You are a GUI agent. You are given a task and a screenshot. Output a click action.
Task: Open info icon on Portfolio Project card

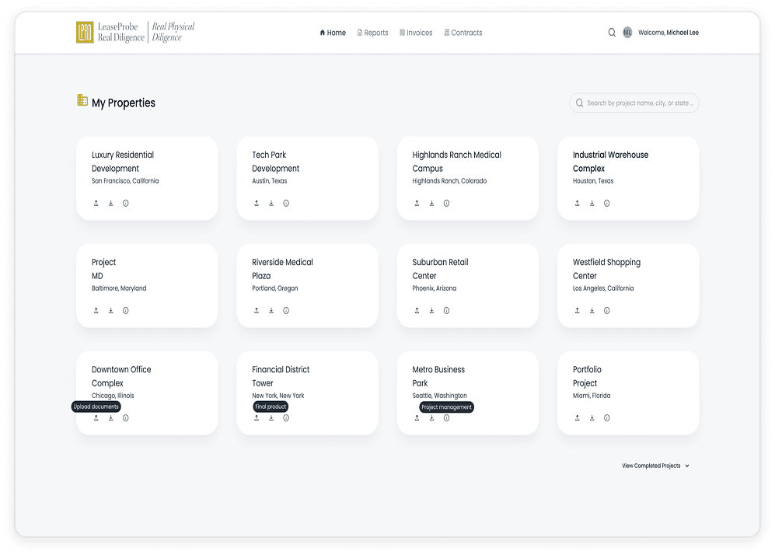coord(607,417)
